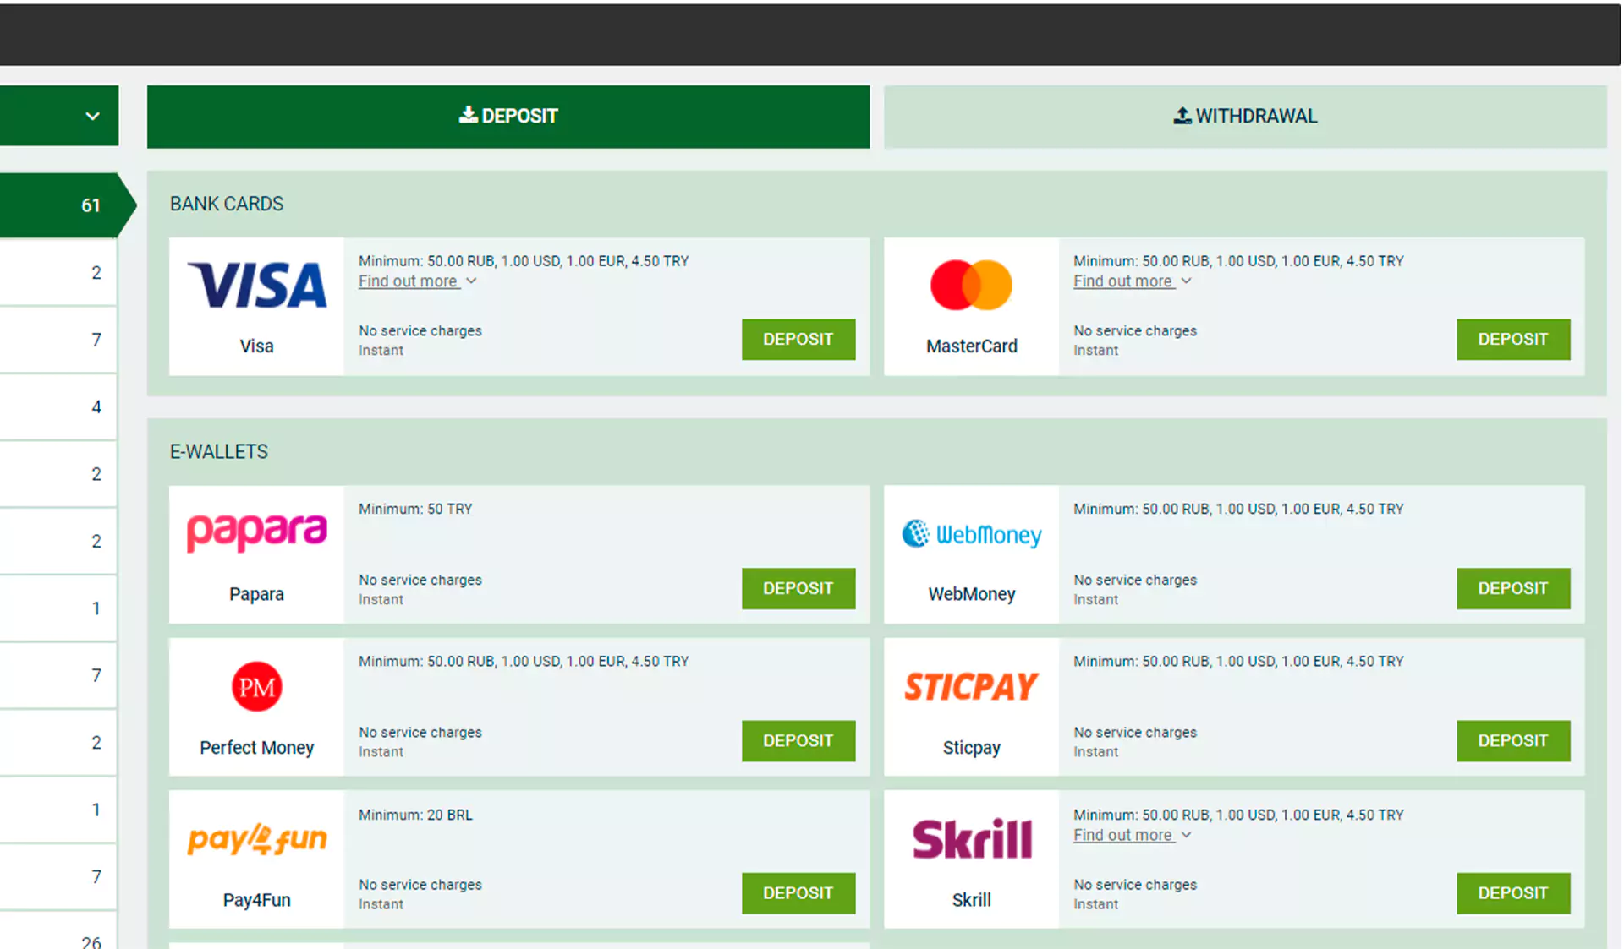
Task: Click the WebMoney logo
Action: pyautogui.click(x=971, y=534)
